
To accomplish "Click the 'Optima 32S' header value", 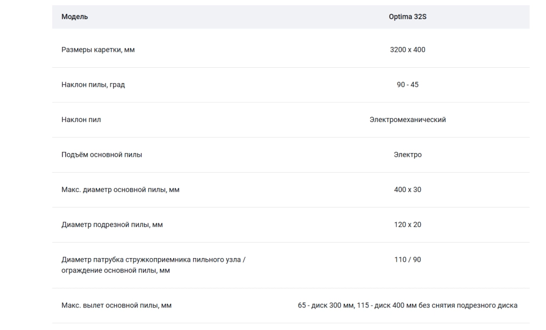I will coord(407,17).
